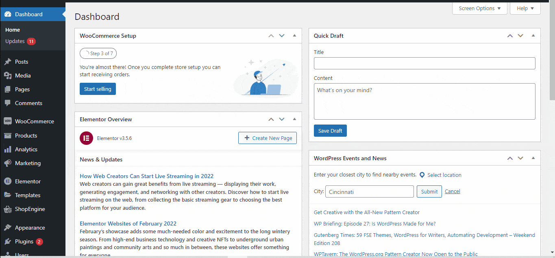Open the Screen Options dropdown
Screen dimensions: 555x258
coord(480,9)
